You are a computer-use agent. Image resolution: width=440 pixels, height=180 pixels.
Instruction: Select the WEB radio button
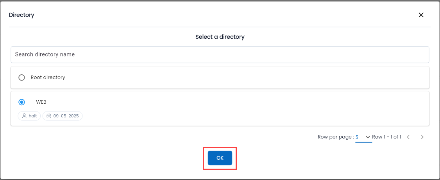(x=21, y=102)
